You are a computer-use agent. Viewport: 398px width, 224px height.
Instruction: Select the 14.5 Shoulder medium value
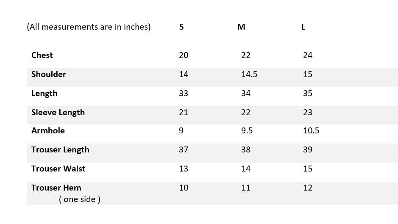[x=249, y=75]
